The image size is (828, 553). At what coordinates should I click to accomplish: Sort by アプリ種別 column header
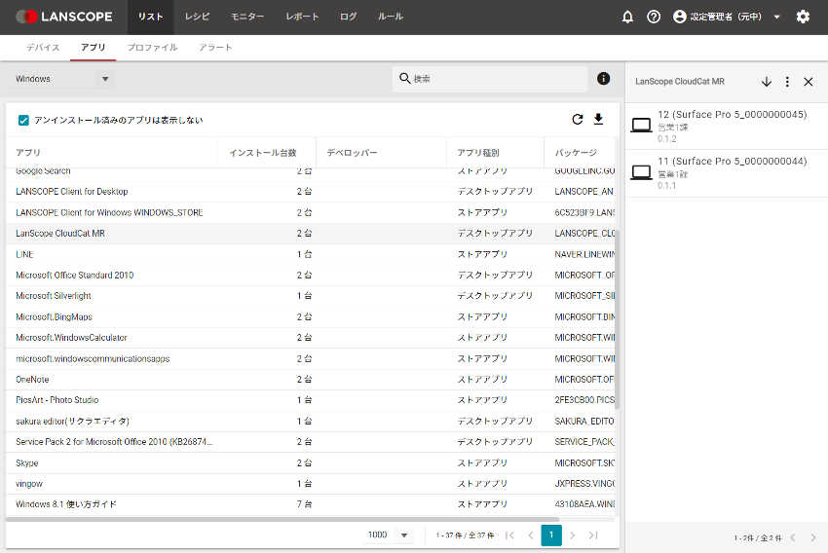tap(478, 153)
